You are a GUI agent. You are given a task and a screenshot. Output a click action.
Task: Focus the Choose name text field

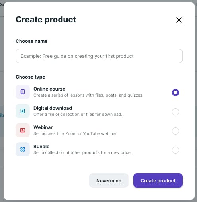coord(99,56)
